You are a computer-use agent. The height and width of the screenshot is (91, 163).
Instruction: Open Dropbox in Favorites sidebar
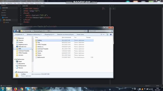click(x=21, y=42)
